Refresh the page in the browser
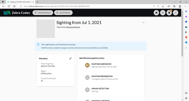The image size is (189, 101). [9, 6]
